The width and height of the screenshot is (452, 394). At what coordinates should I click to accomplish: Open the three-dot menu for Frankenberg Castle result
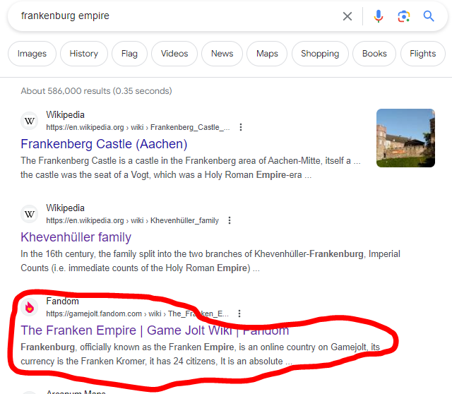241,127
